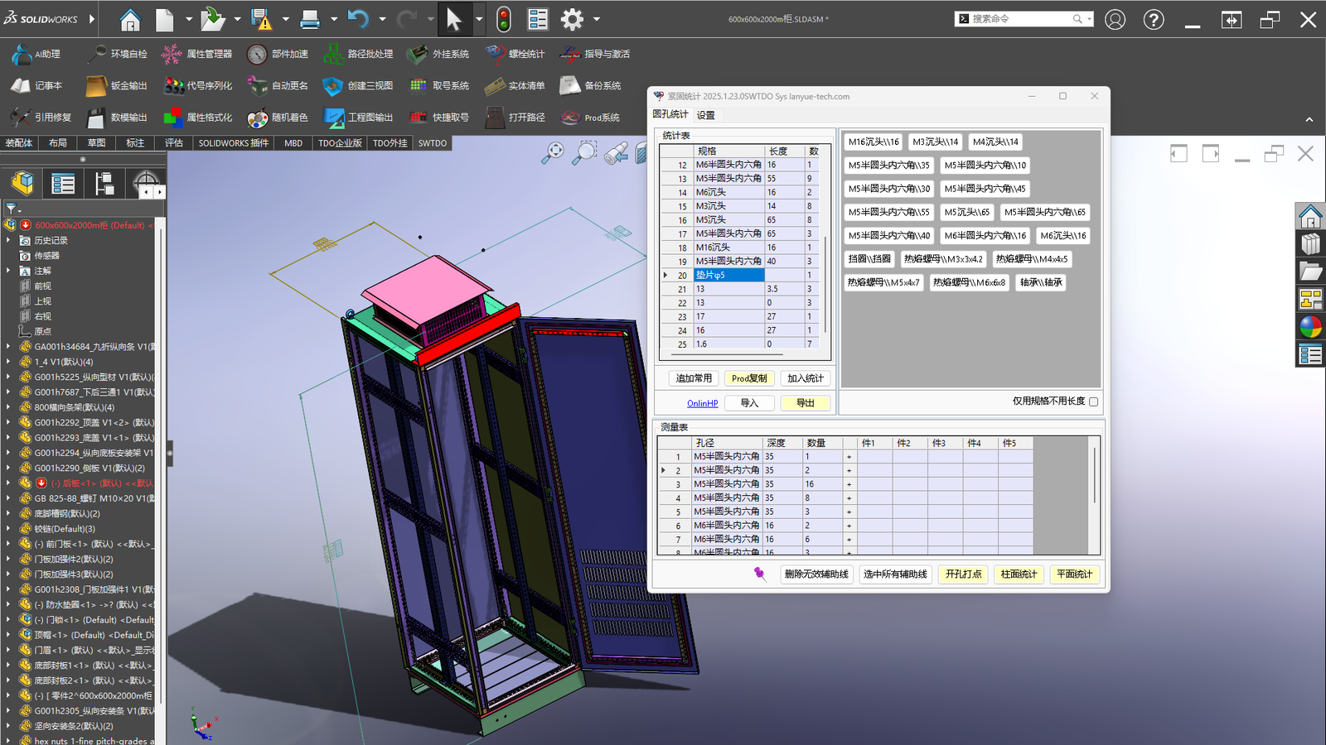
Task: Open the Save button dropdown arrow
Action: pyautogui.click(x=285, y=19)
